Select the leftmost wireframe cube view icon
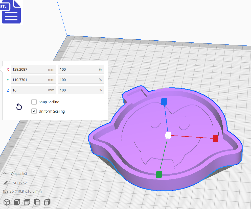Image resolution: width=251 pixels, height=209 pixels. [7, 202]
